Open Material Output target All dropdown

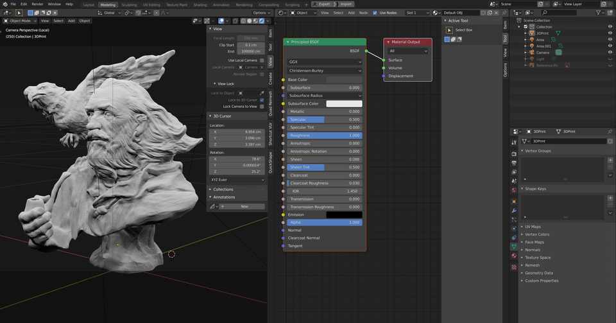408,51
